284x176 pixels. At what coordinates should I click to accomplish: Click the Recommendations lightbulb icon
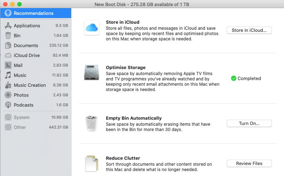tap(8, 13)
